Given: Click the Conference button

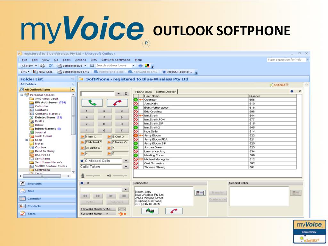Looking at the screenshot, I should [217, 200].
